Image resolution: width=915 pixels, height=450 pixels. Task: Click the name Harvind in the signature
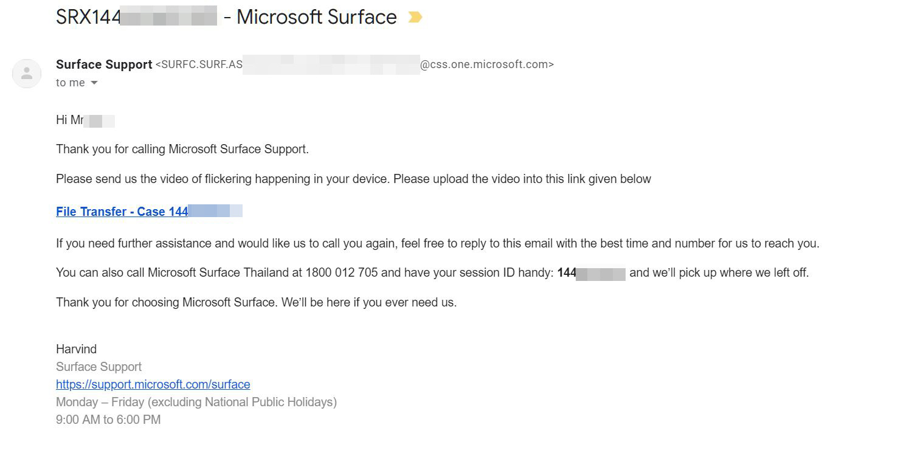[x=77, y=349]
